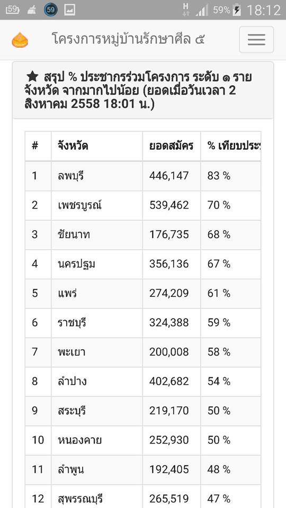Click the เพชรบูรณ์ province name
Screen dimensions: 286x508
(x=78, y=205)
